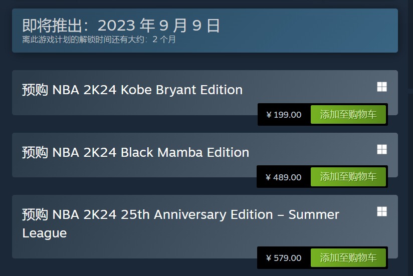Screen dimensions: 413x276
Task: Click the ¥ 579.00 price tag
Action: [284, 258]
